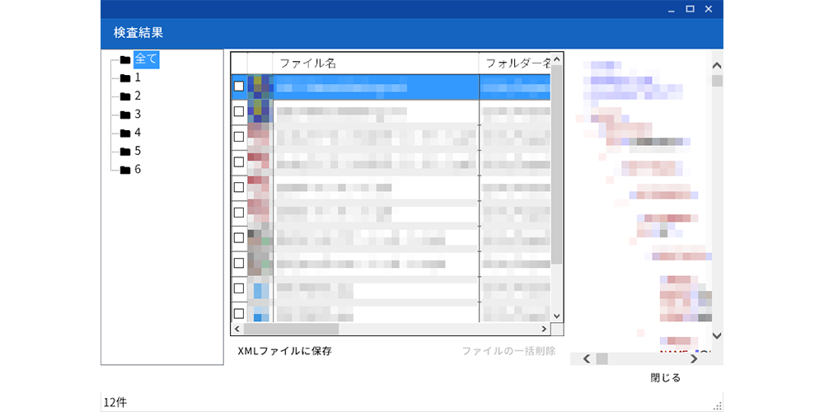This screenshot has width=824, height=412.
Task: Click the folder icon beside 全て
Action: click(x=125, y=60)
